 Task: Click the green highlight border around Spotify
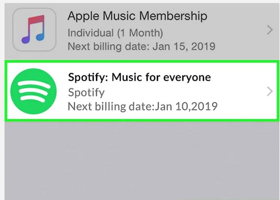(142, 62)
